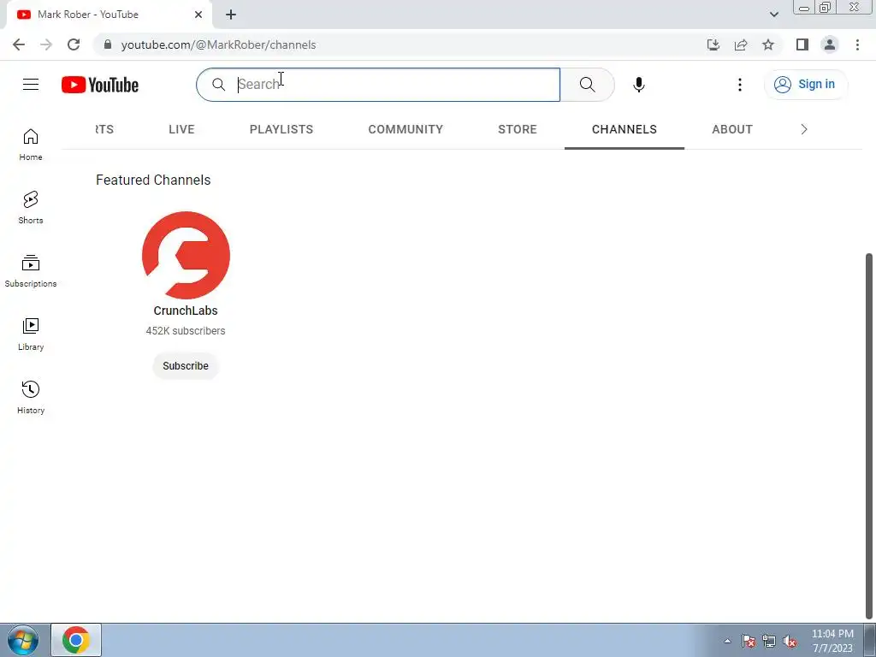The width and height of the screenshot is (876, 657).
Task: Switch to the COMMUNITY tab
Action: coord(405,130)
